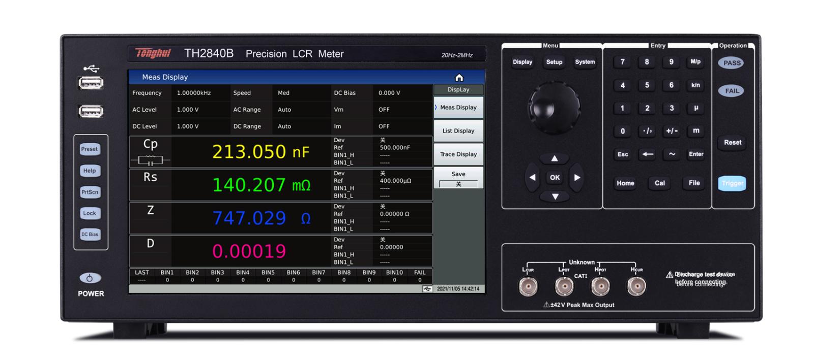Select the Frequency value 1.00000kHz field
This screenshot has height=363, width=814.
click(194, 93)
